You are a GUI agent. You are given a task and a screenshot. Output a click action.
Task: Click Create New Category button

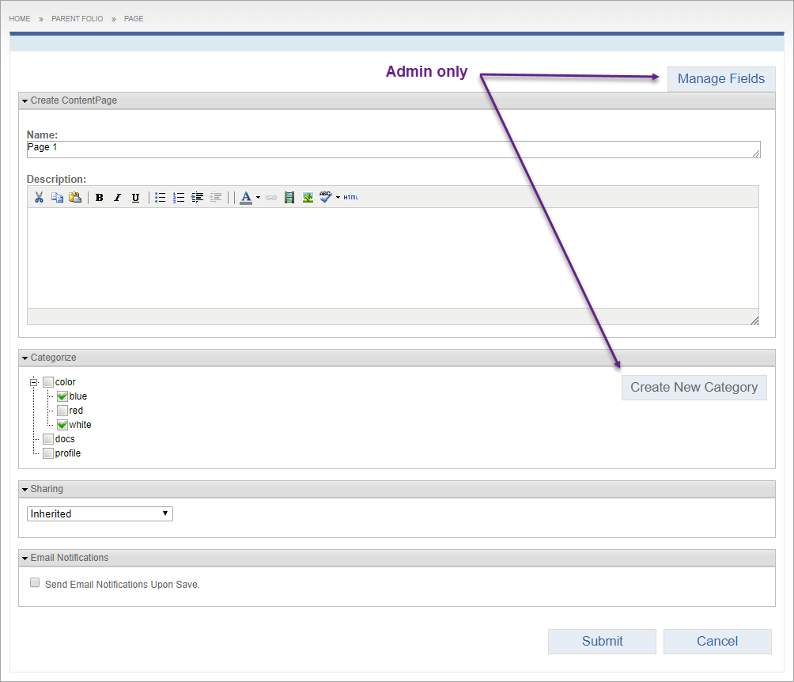click(694, 387)
